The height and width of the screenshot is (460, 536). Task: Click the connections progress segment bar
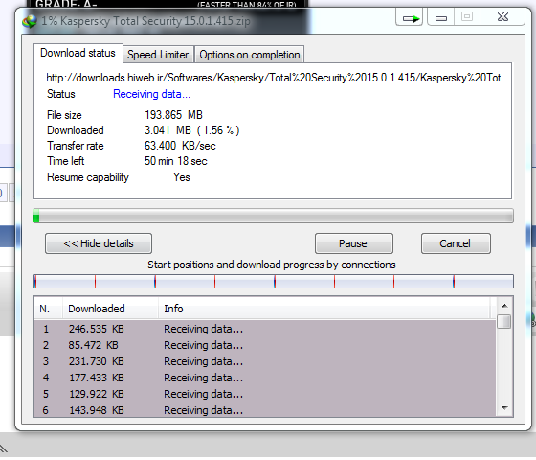click(x=273, y=281)
